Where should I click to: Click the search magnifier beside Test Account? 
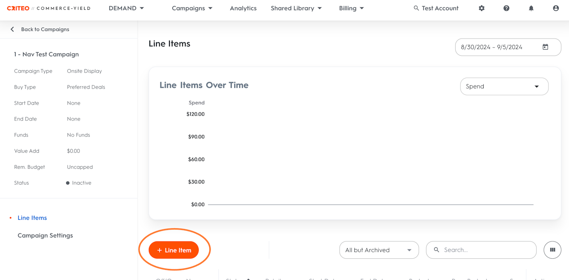tap(416, 8)
